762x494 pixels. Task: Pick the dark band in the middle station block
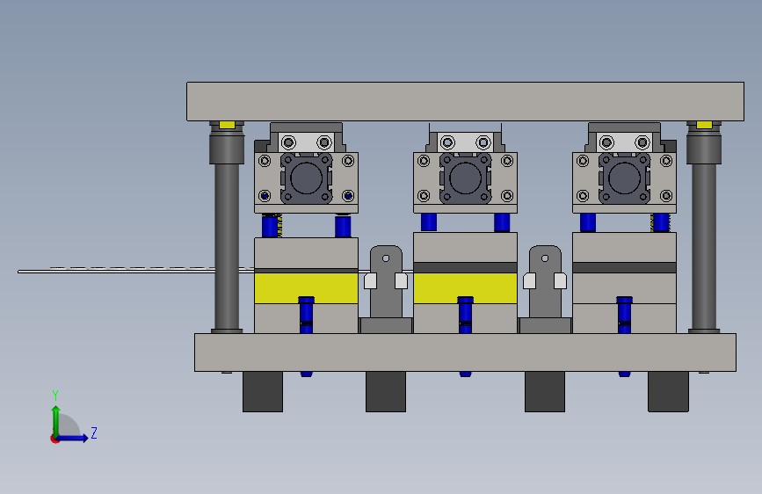pos(465,267)
